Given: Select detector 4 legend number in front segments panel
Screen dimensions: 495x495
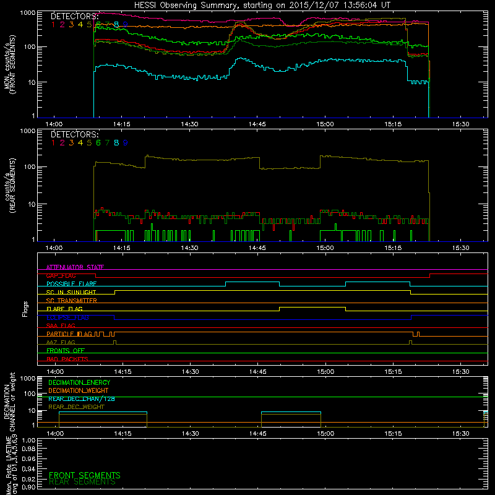Looking at the screenshot, I should coord(80,25).
